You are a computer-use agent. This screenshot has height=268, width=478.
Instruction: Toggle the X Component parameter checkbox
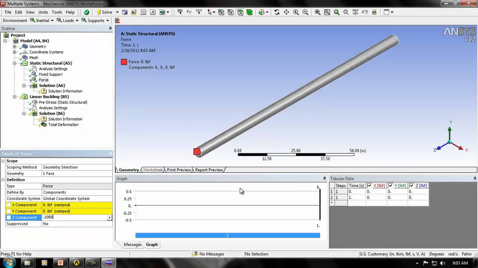(x=9, y=205)
